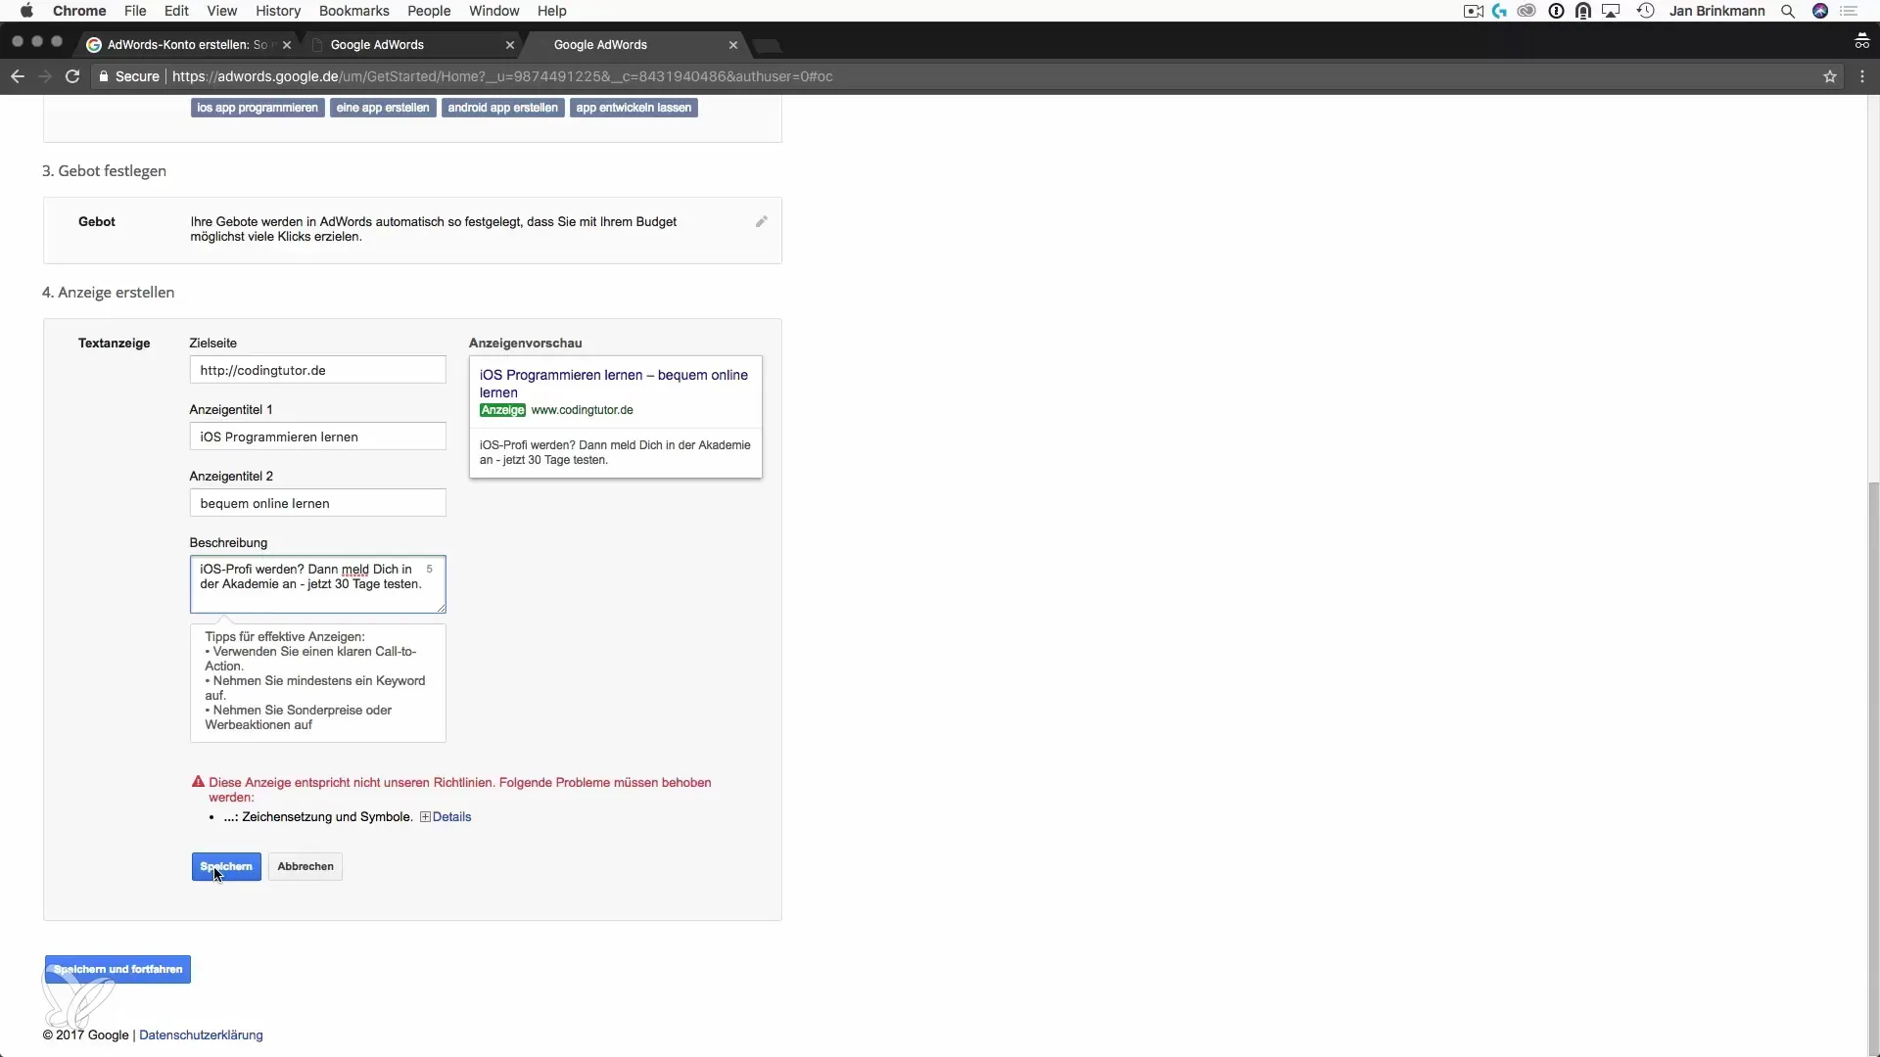This screenshot has height=1057, width=1880.
Task: Click into the Beschreibung text area
Action: 317,584
